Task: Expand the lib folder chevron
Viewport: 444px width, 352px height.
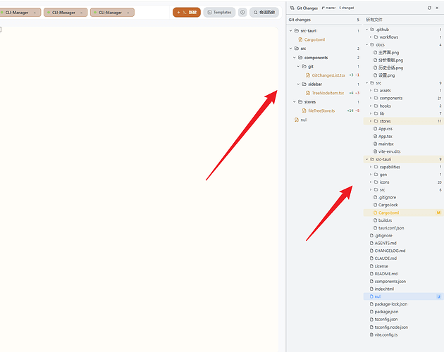Action: pos(371,113)
